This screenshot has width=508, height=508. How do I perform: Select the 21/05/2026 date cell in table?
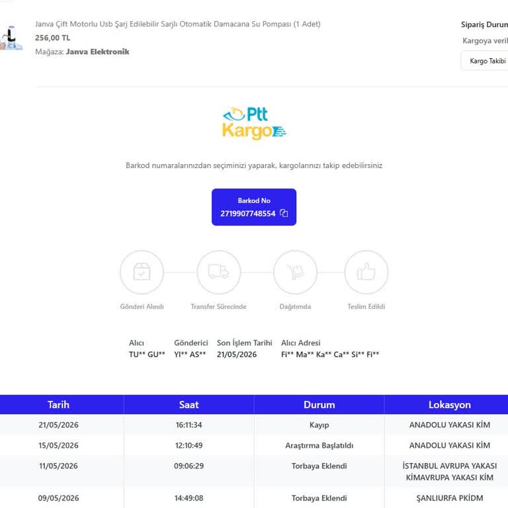pos(58,425)
